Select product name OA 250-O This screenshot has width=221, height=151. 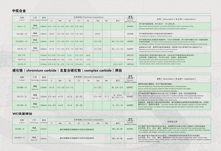[x=22, y=34]
